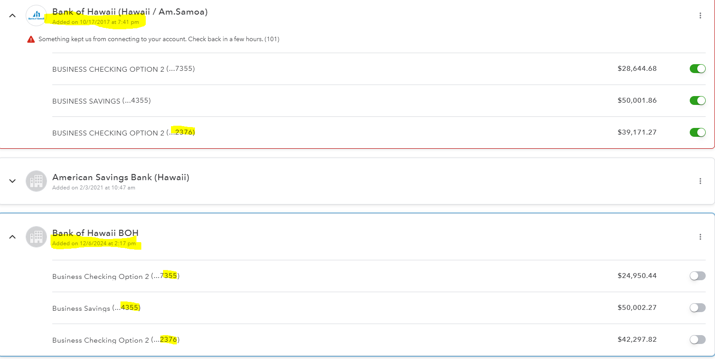Click the Bank of Hawaii logo

(x=36, y=15)
